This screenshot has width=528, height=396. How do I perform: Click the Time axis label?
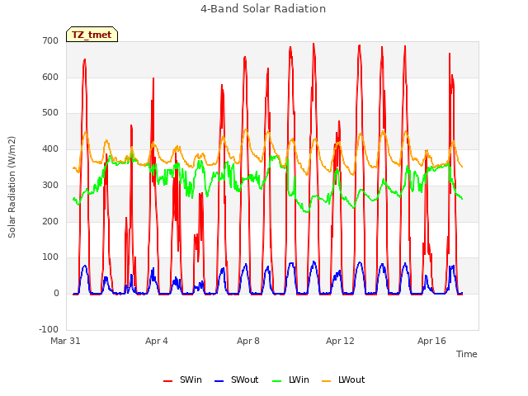pyautogui.click(x=467, y=354)
